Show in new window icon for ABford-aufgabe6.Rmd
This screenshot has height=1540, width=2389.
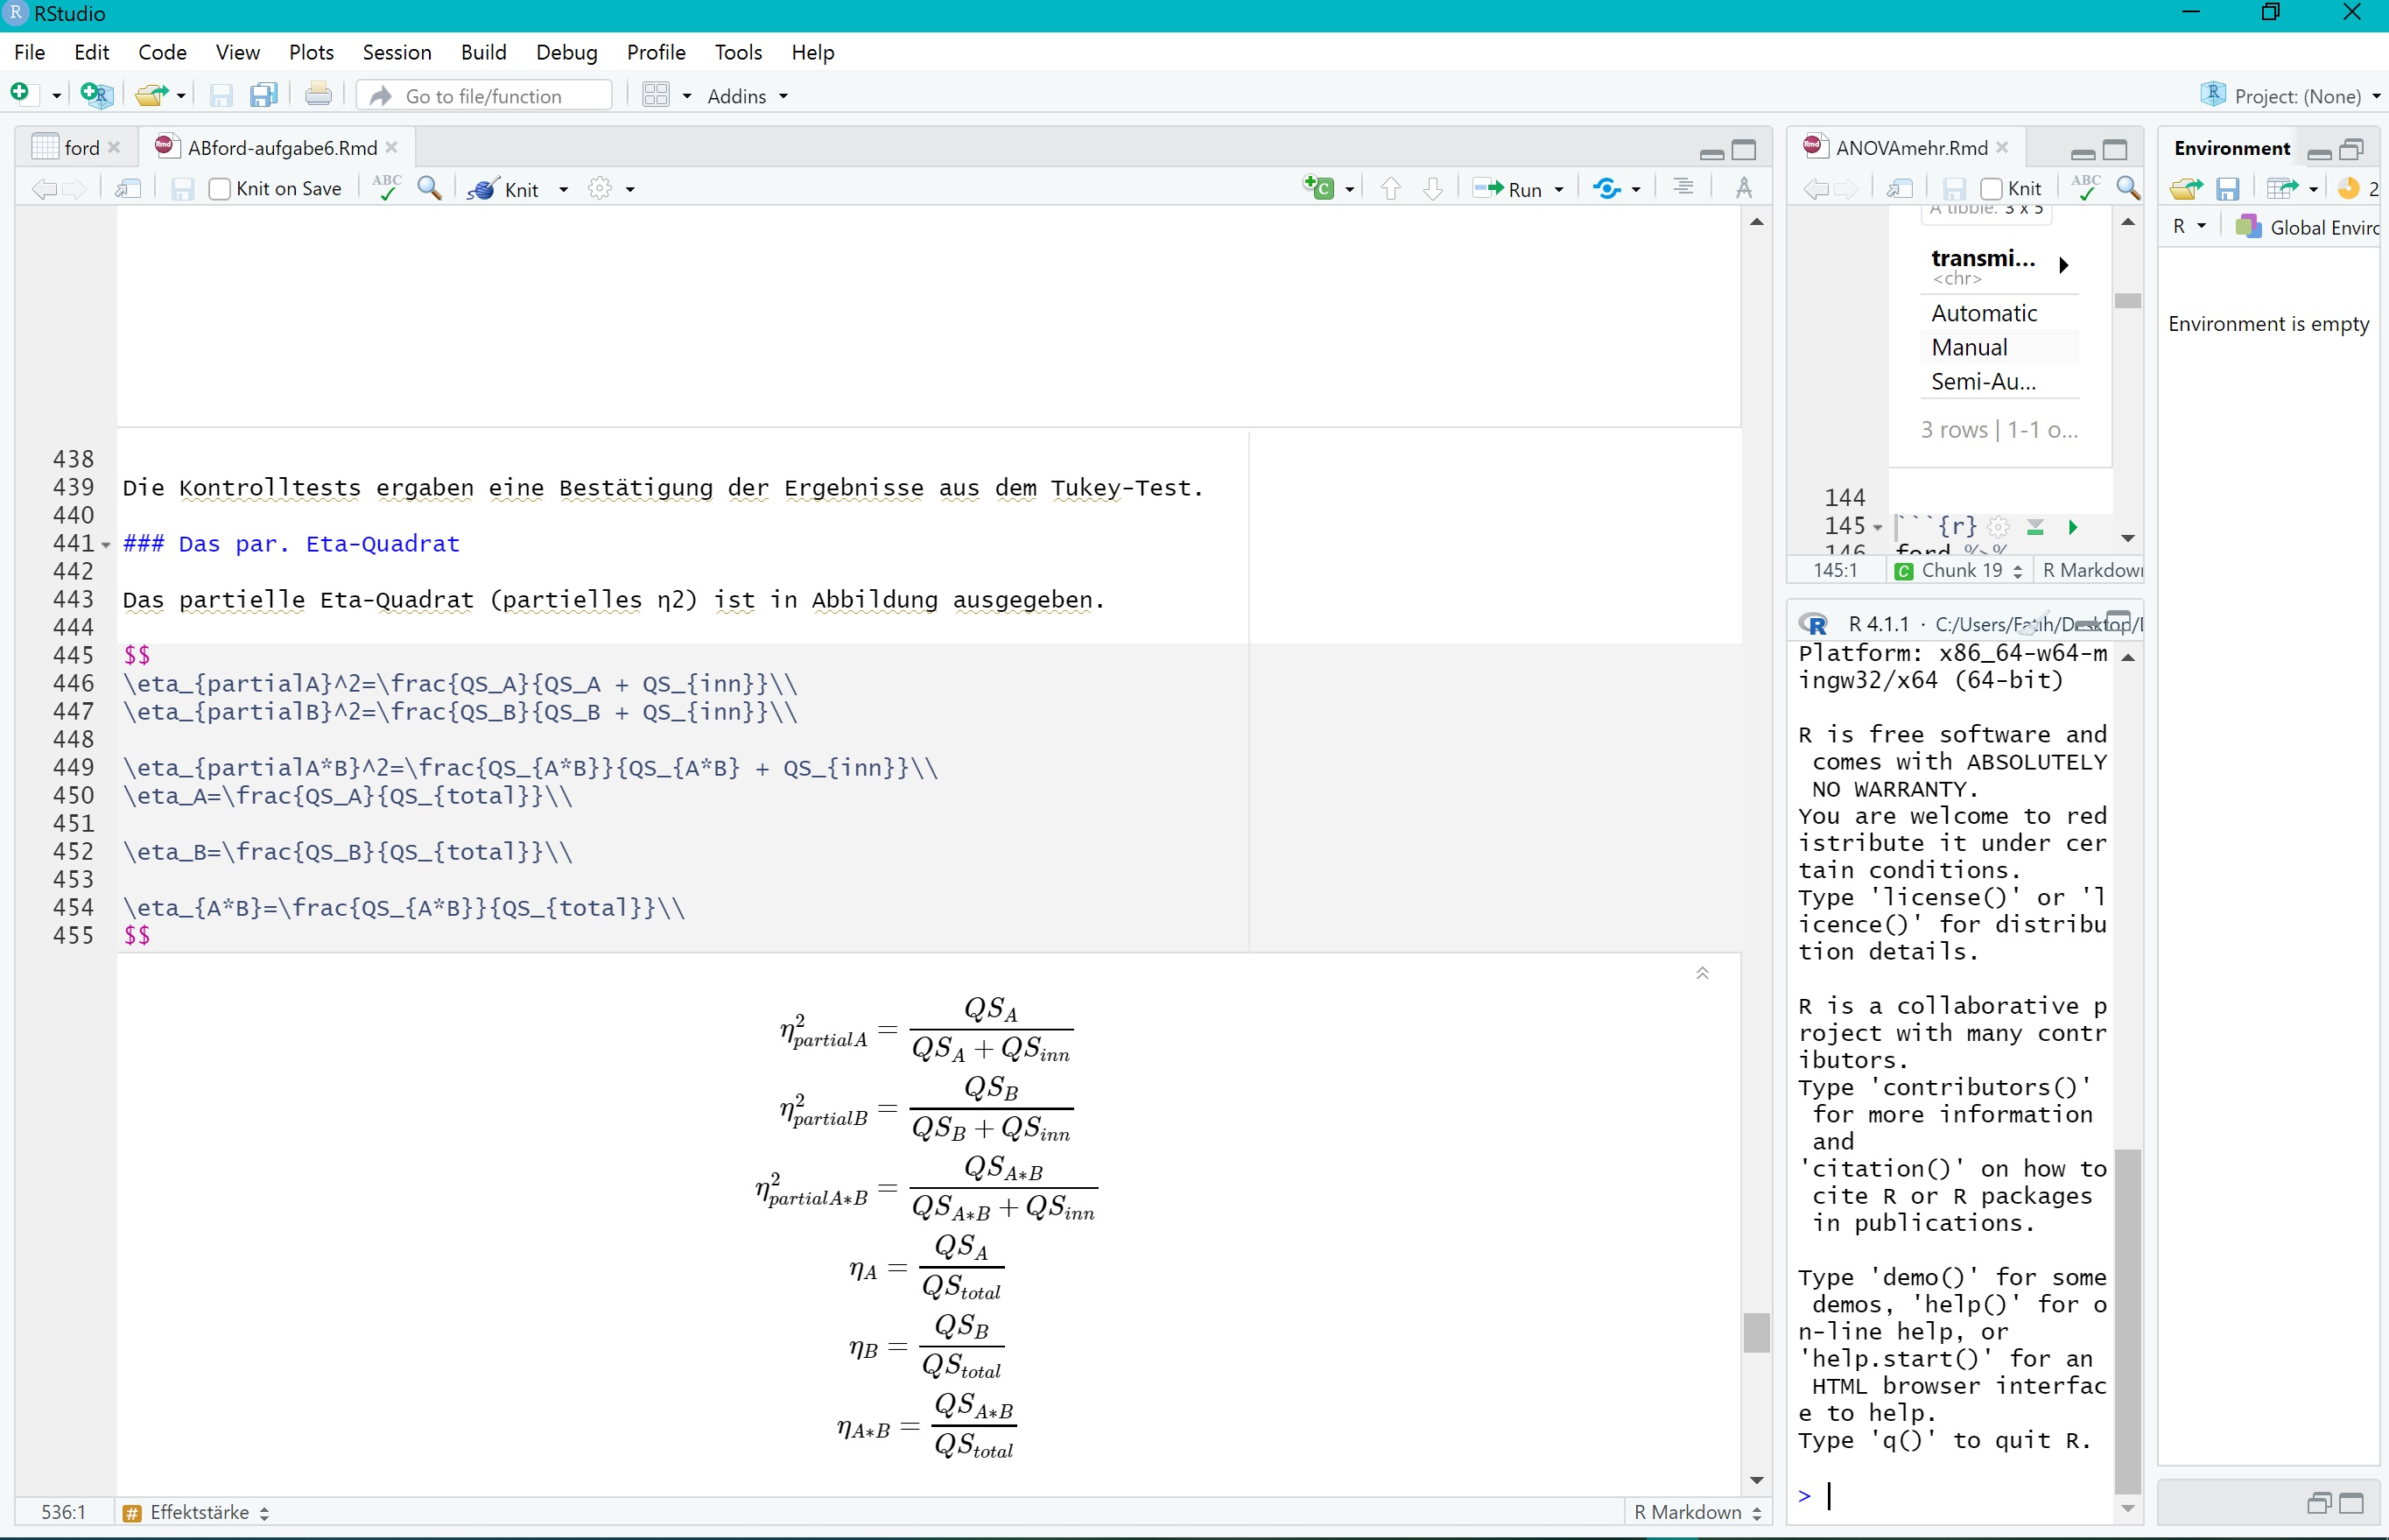coord(129,188)
